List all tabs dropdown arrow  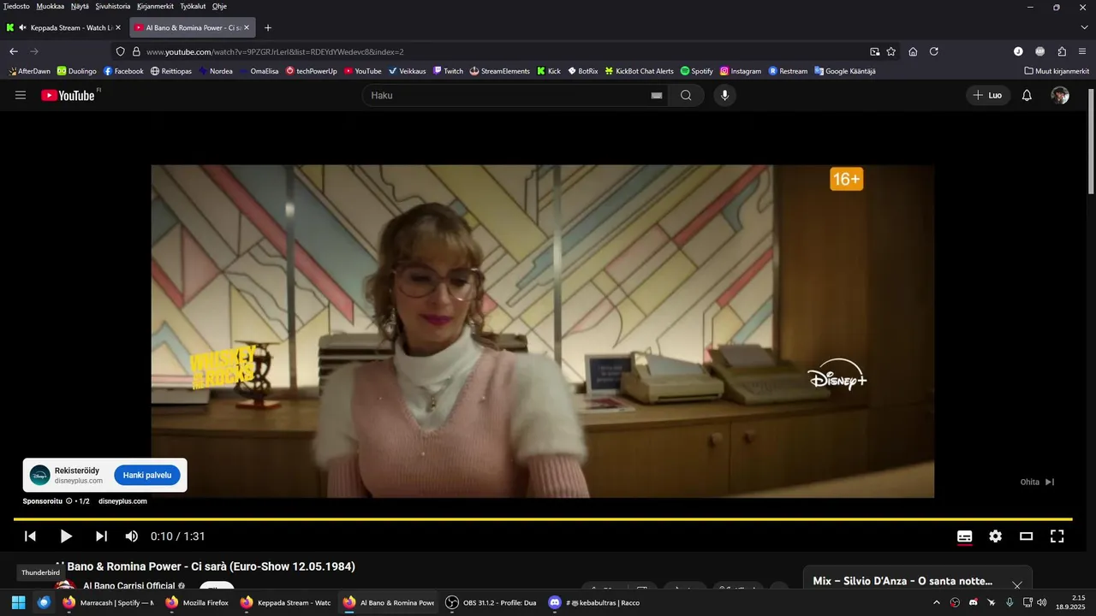pos(1083,27)
